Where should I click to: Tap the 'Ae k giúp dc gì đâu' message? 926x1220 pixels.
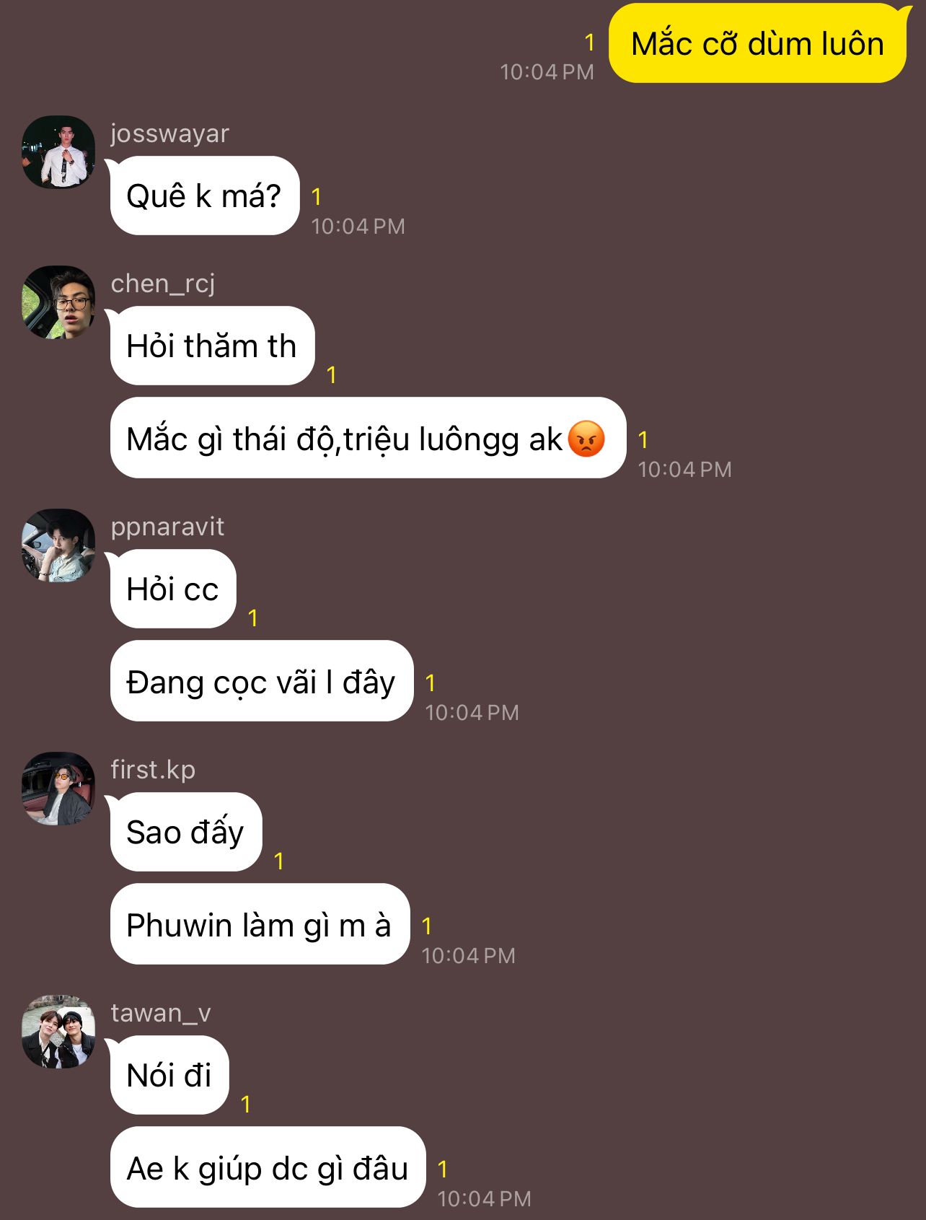coord(268,1167)
